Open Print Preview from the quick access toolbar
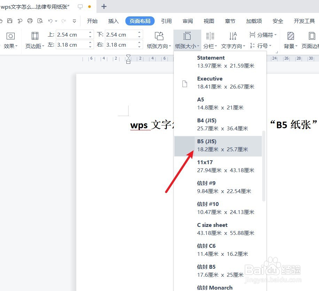The image size is (319, 291). pyautogui.click(x=40, y=21)
